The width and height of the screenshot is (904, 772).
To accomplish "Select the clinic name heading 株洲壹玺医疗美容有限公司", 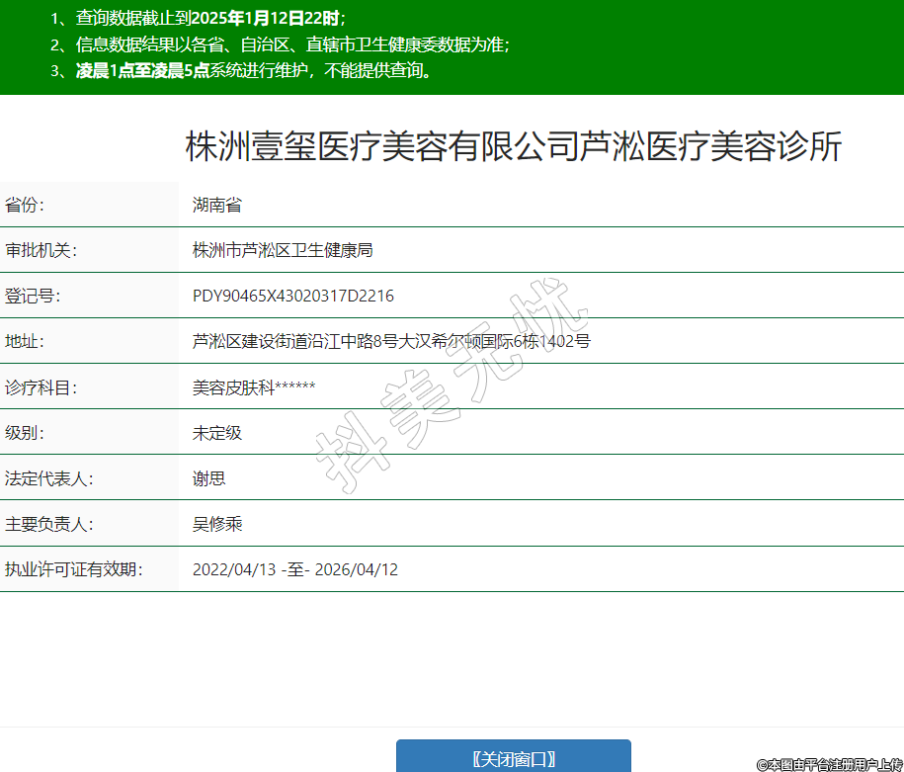I will (514, 147).
